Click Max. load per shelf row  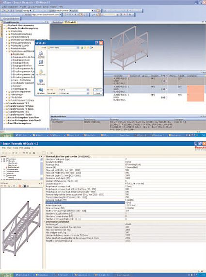coord(126,233)
